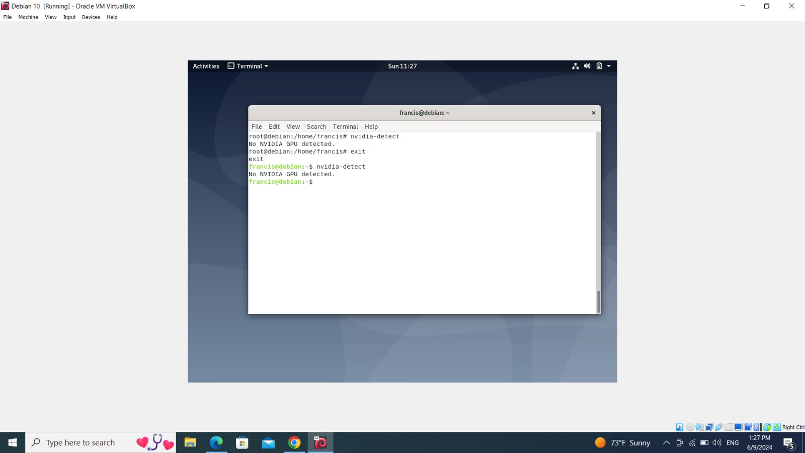Click the optical disk indicator

tap(690, 427)
